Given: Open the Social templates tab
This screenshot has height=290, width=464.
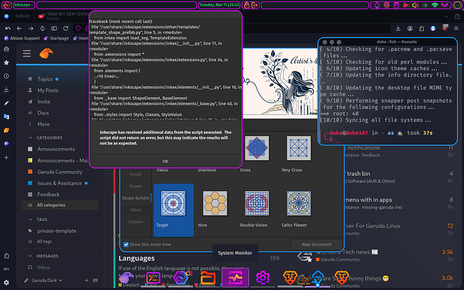Looking at the screenshot, I should [x=136, y=174].
